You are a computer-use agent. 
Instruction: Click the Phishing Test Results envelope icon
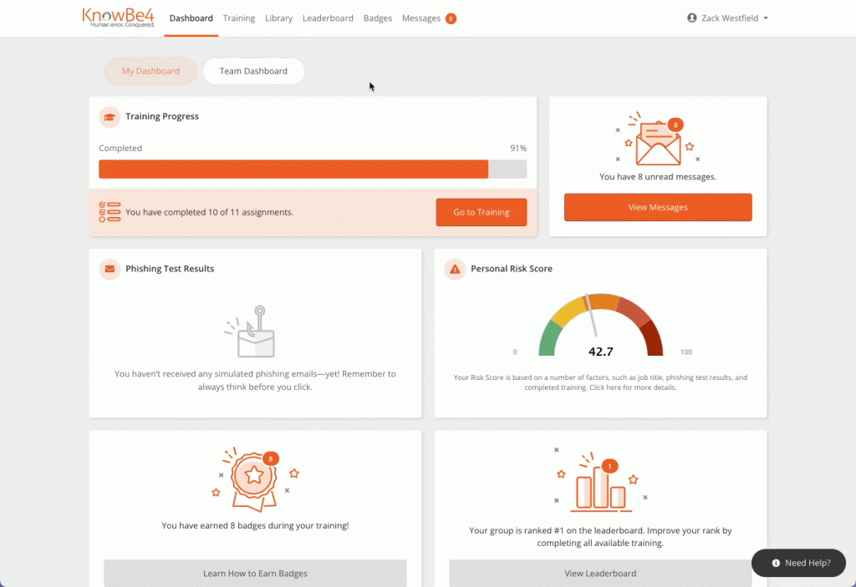pyautogui.click(x=110, y=269)
